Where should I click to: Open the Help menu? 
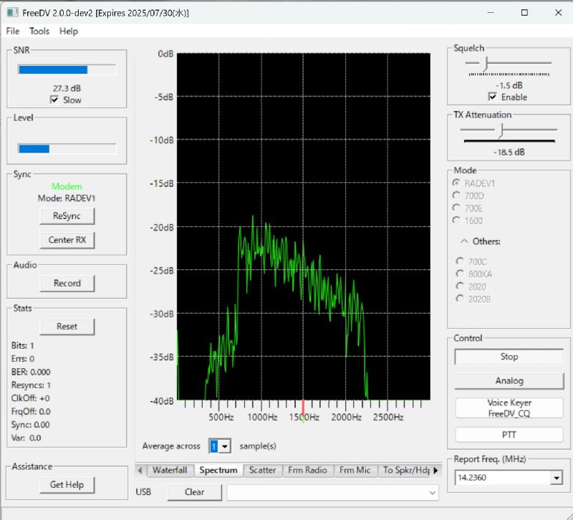click(x=69, y=31)
